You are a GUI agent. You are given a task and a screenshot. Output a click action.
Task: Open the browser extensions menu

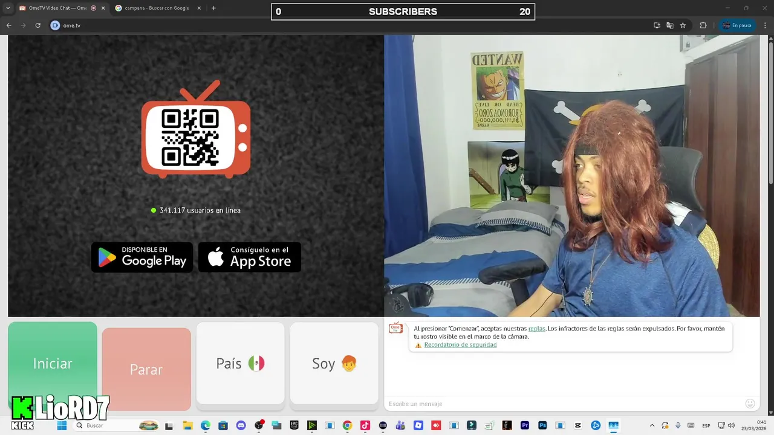point(703,25)
